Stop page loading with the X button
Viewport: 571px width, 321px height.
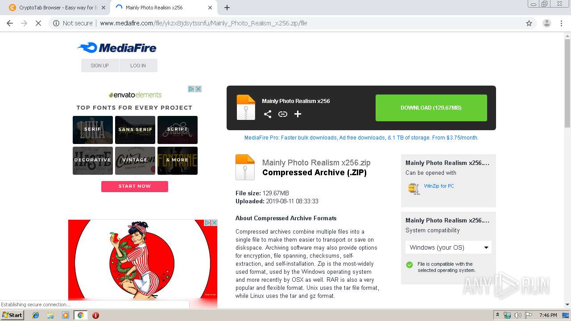38,23
